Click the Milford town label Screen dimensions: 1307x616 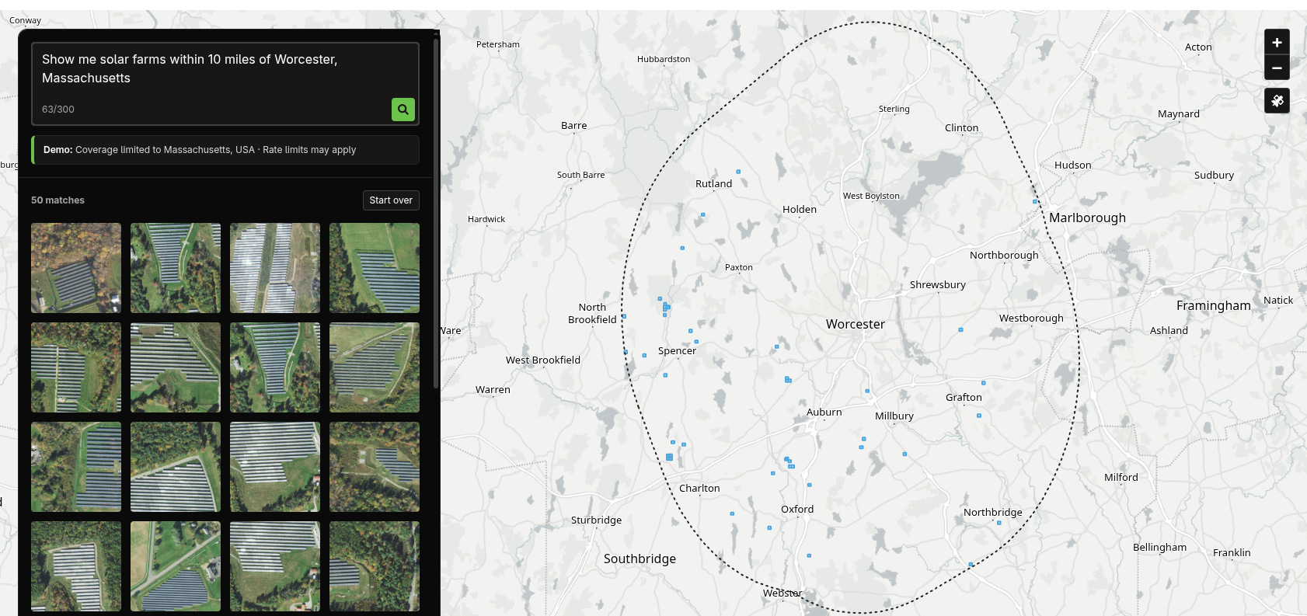pyautogui.click(x=1121, y=477)
